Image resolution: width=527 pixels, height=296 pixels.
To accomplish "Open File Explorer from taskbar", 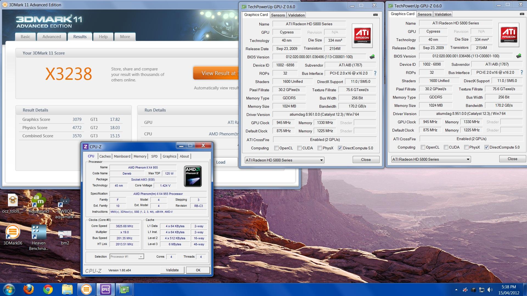I will coord(67,289).
